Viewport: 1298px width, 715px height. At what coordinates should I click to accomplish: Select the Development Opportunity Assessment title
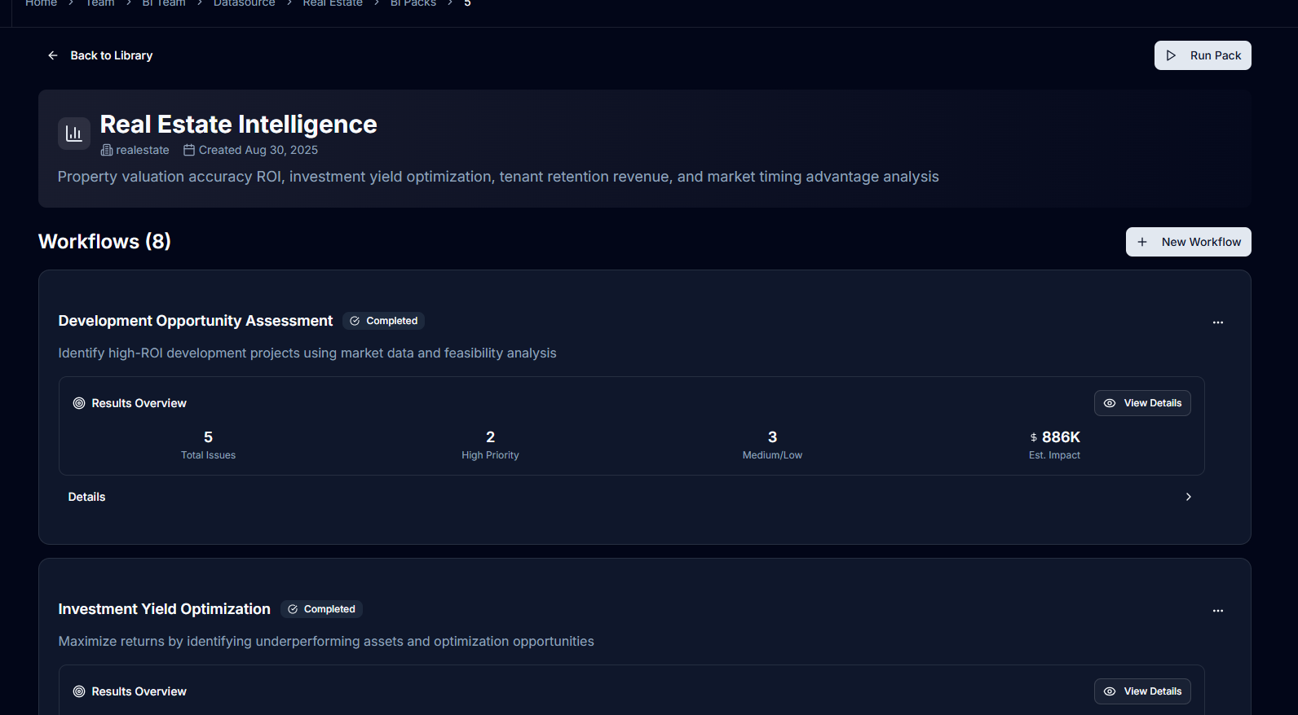[x=196, y=321]
